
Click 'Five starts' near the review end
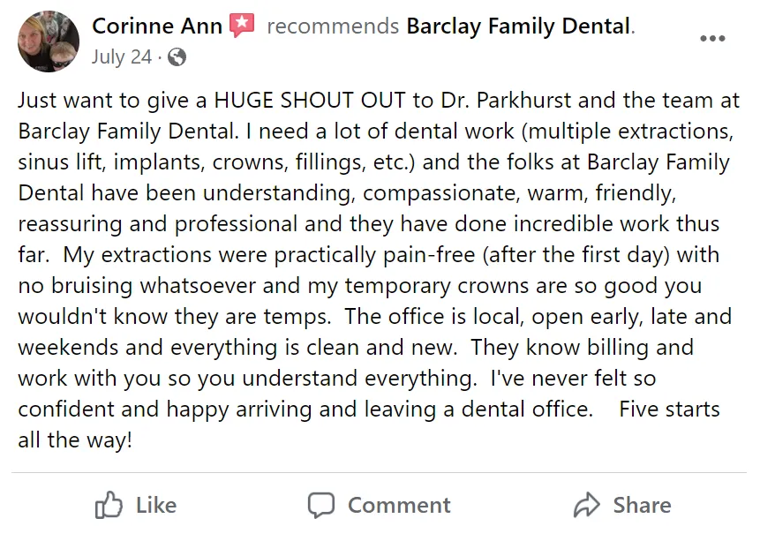669,410
